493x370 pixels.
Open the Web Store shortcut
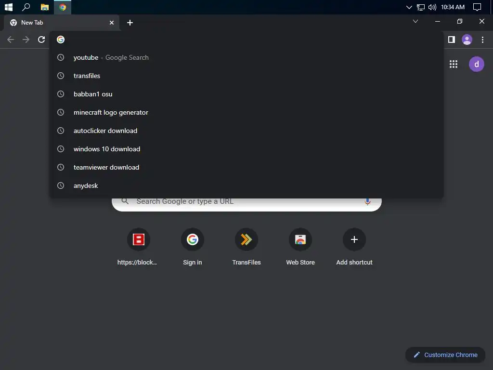pos(300,248)
